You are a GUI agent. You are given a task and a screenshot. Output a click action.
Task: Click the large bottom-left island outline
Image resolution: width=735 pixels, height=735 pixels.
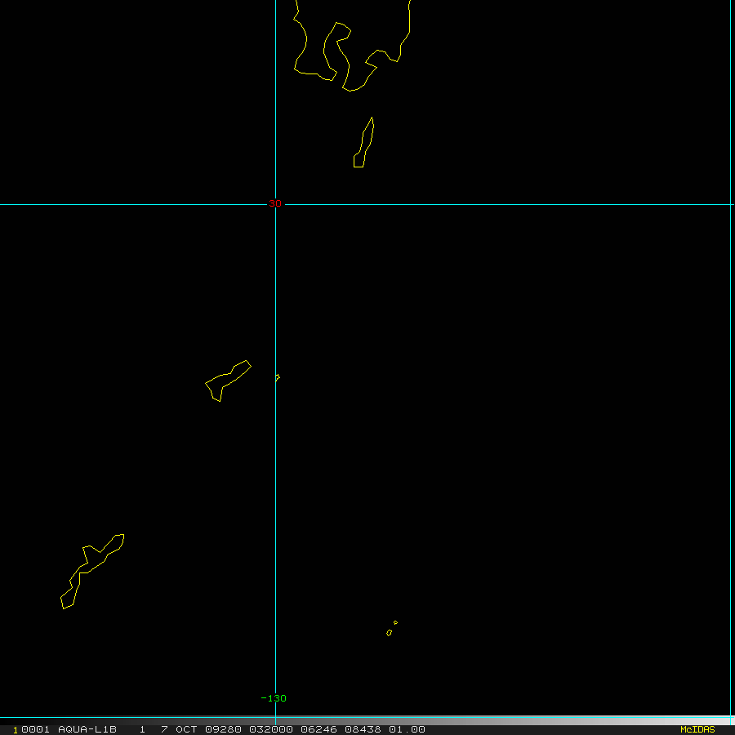coord(92,572)
